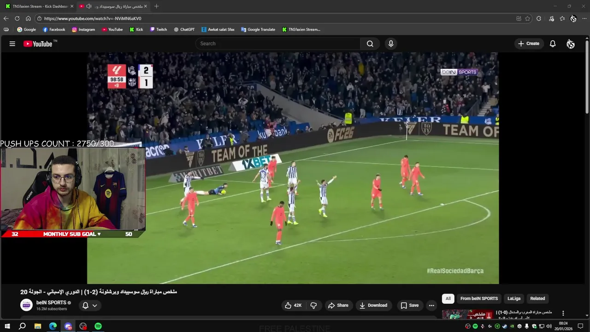
Task: Open browser settings ellipsis menu
Action: pyautogui.click(x=584, y=18)
